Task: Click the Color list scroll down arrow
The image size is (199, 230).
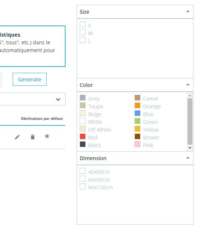Action: tap(190, 148)
